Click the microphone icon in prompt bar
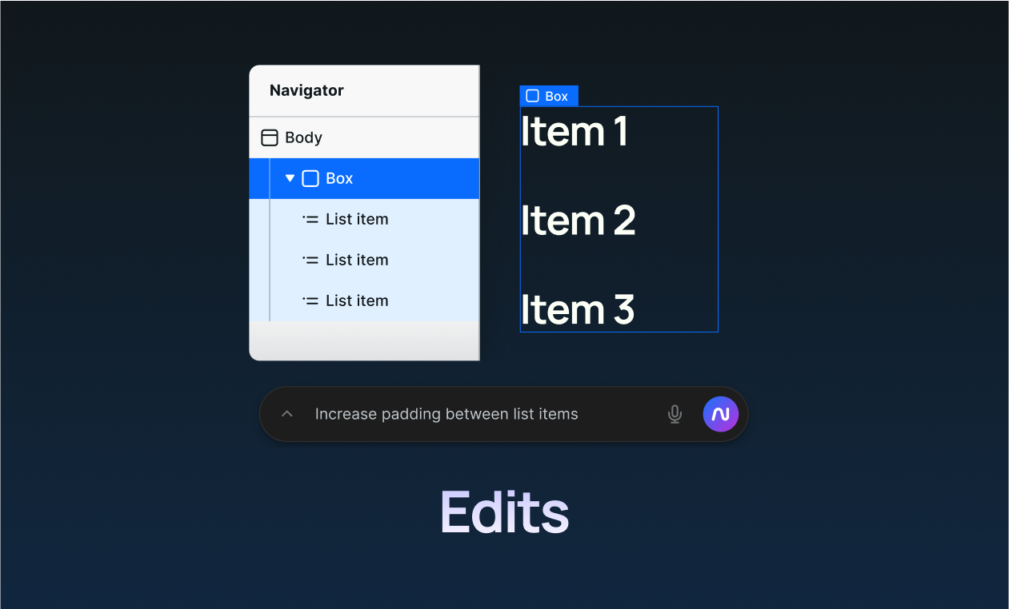The height and width of the screenshot is (609, 1009). click(675, 414)
